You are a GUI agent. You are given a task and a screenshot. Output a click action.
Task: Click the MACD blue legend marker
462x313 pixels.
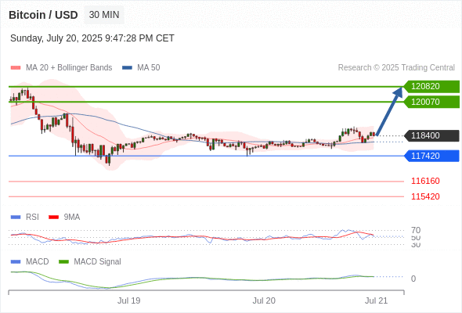(x=16, y=262)
